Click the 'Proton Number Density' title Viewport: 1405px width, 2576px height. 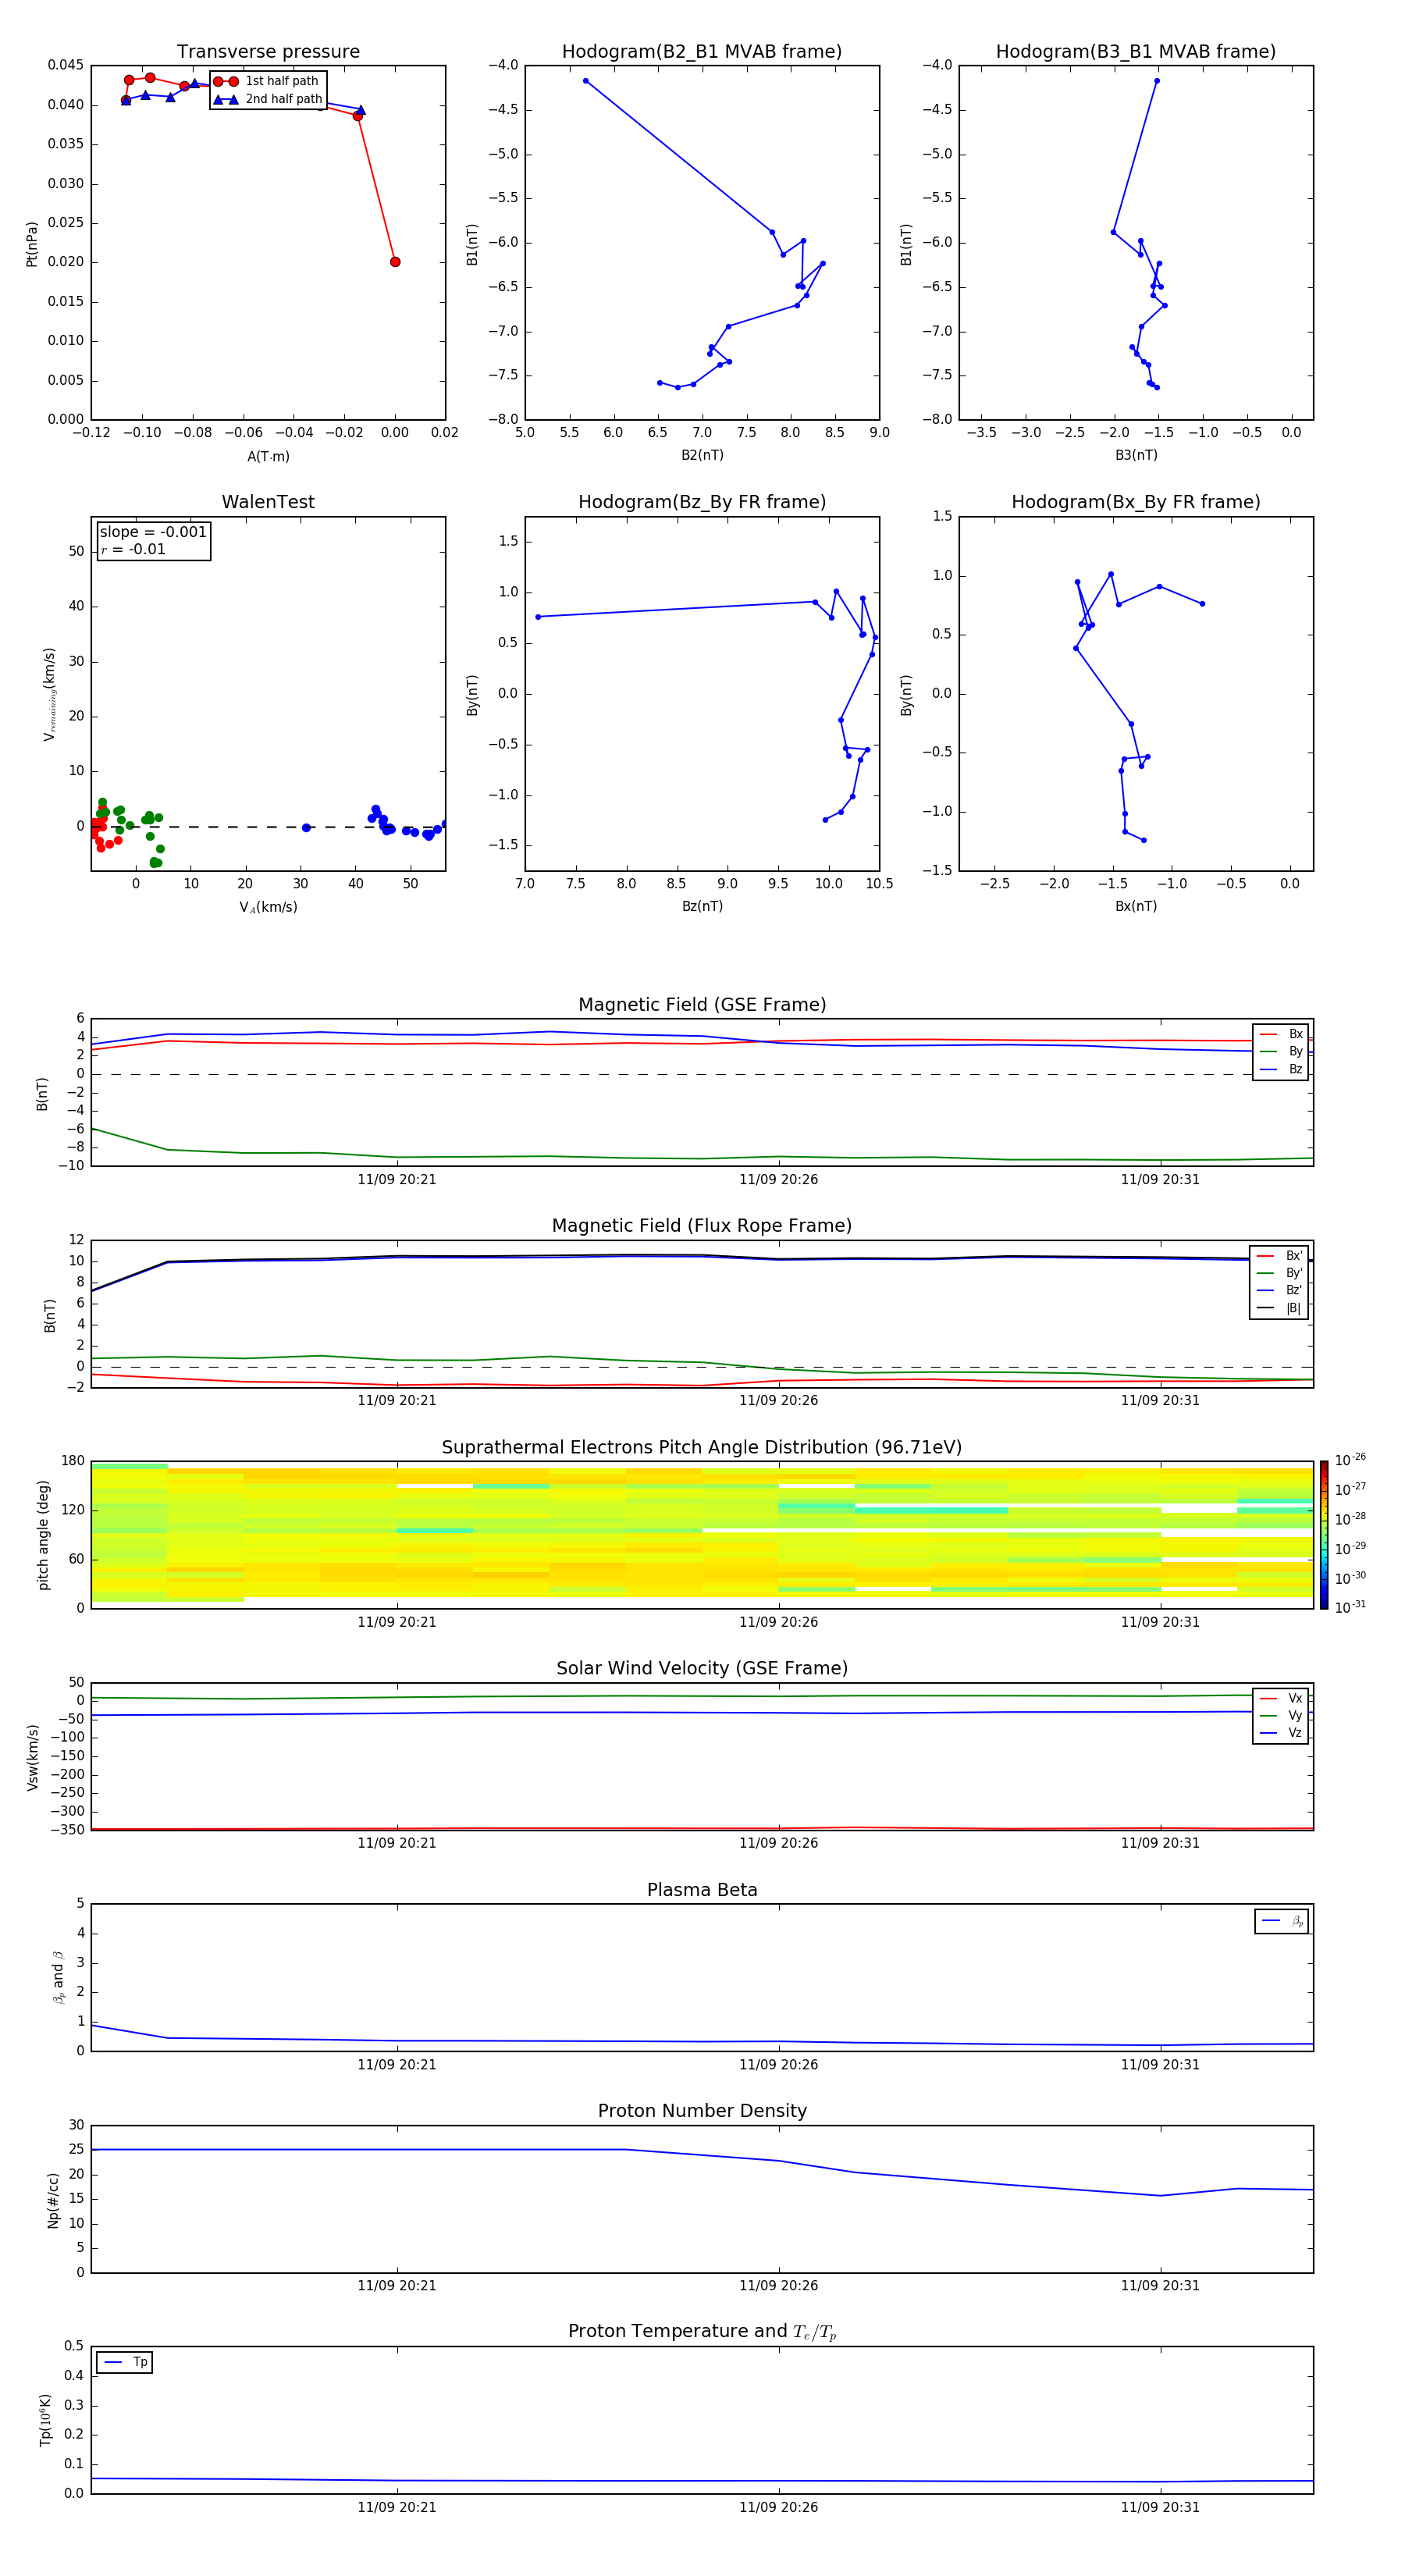(x=702, y=2111)
